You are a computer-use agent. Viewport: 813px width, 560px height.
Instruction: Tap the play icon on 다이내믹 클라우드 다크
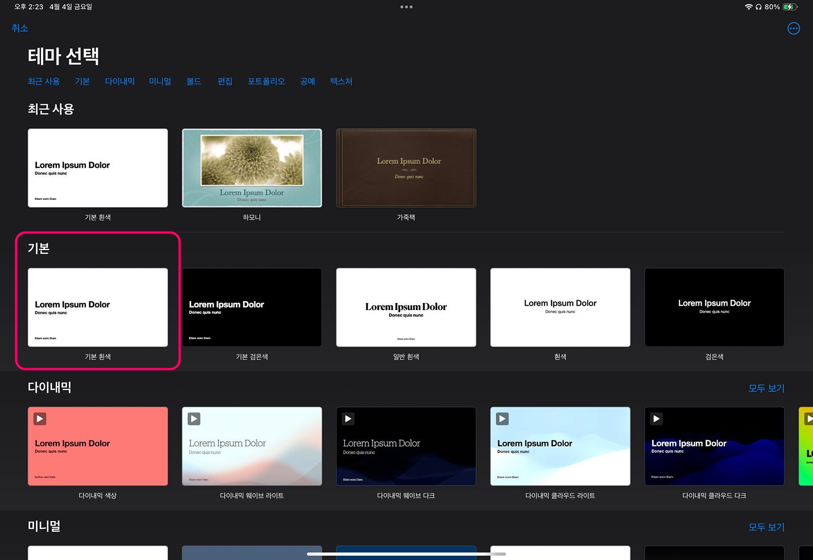click(x=656, y=419)
